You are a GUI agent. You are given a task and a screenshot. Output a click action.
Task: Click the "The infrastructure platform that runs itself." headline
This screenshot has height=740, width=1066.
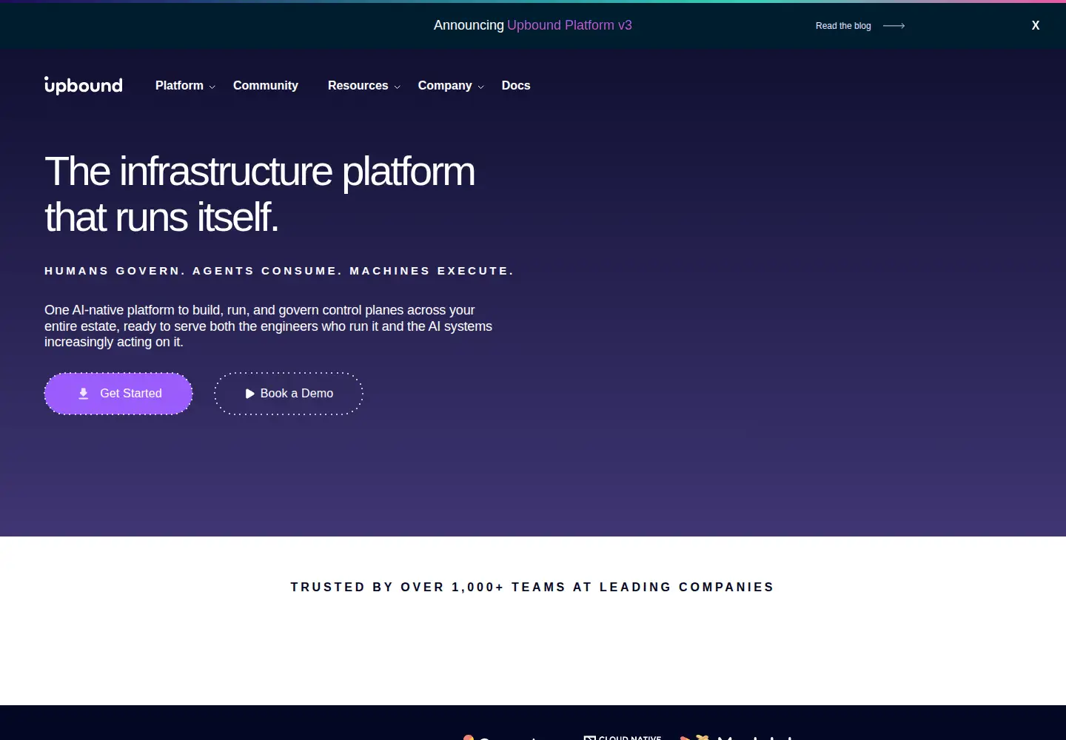pyautogui.click(x=260, y=194)
